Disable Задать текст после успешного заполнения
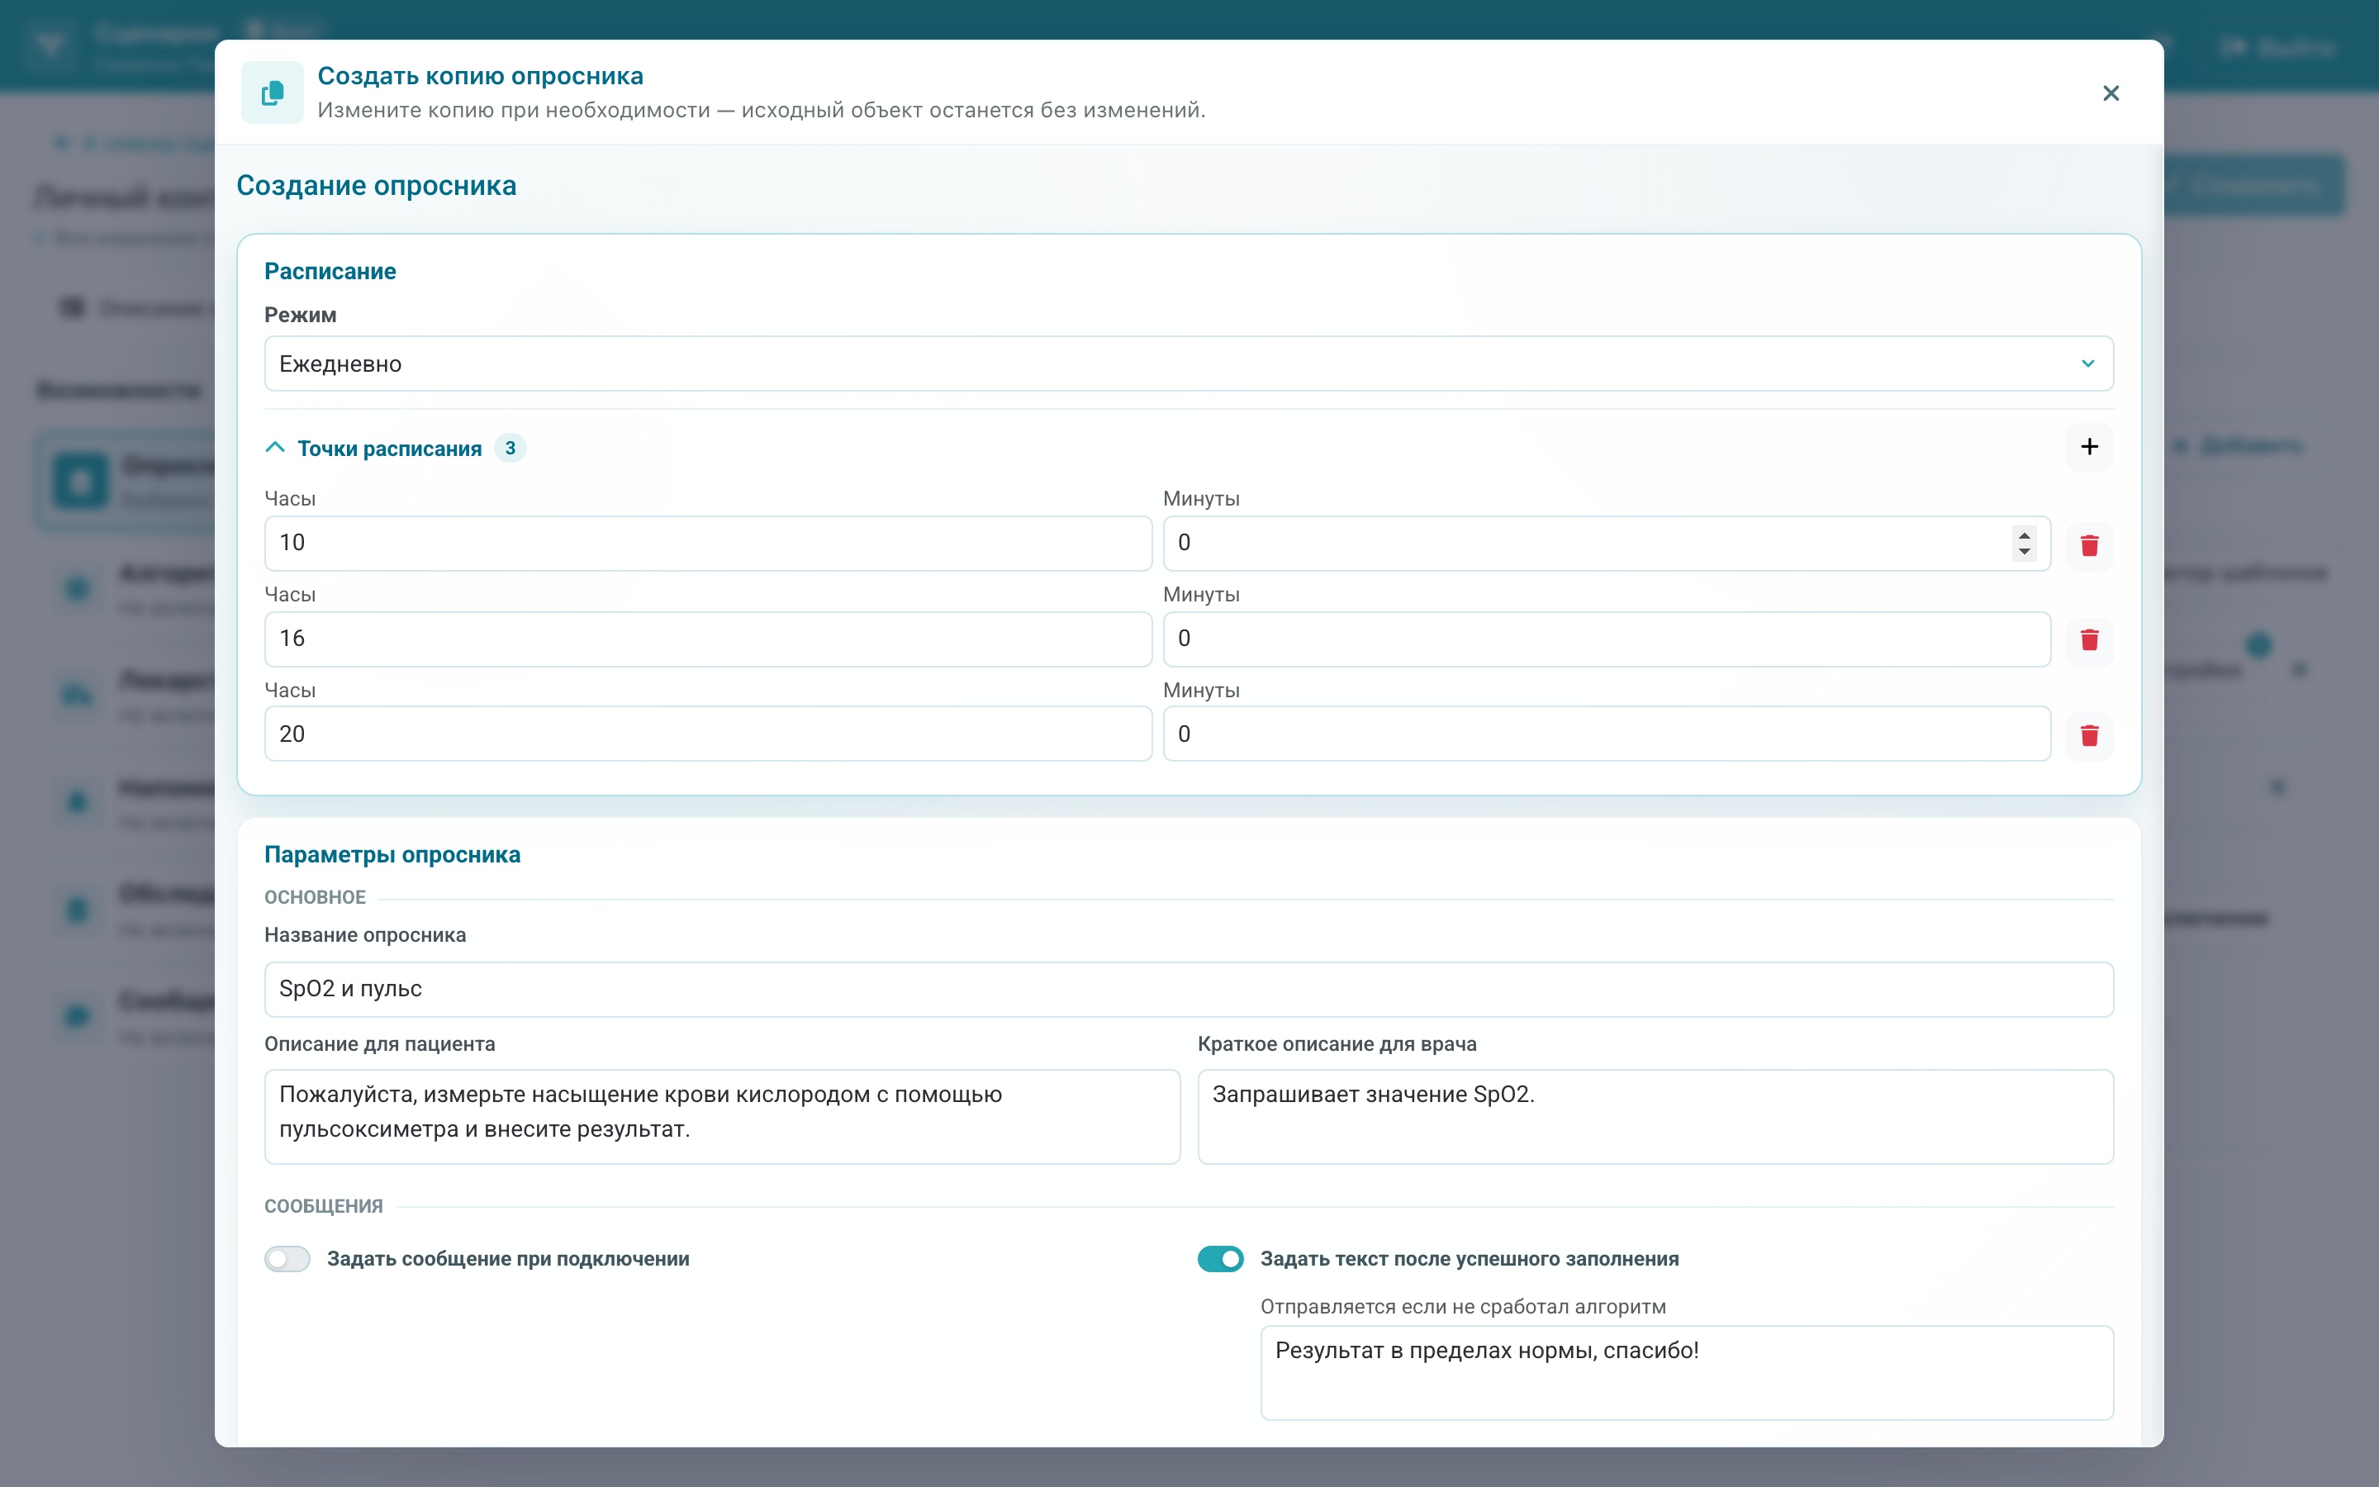Screen dimensions: 2379x1487 click(x=1220, y=1259)
